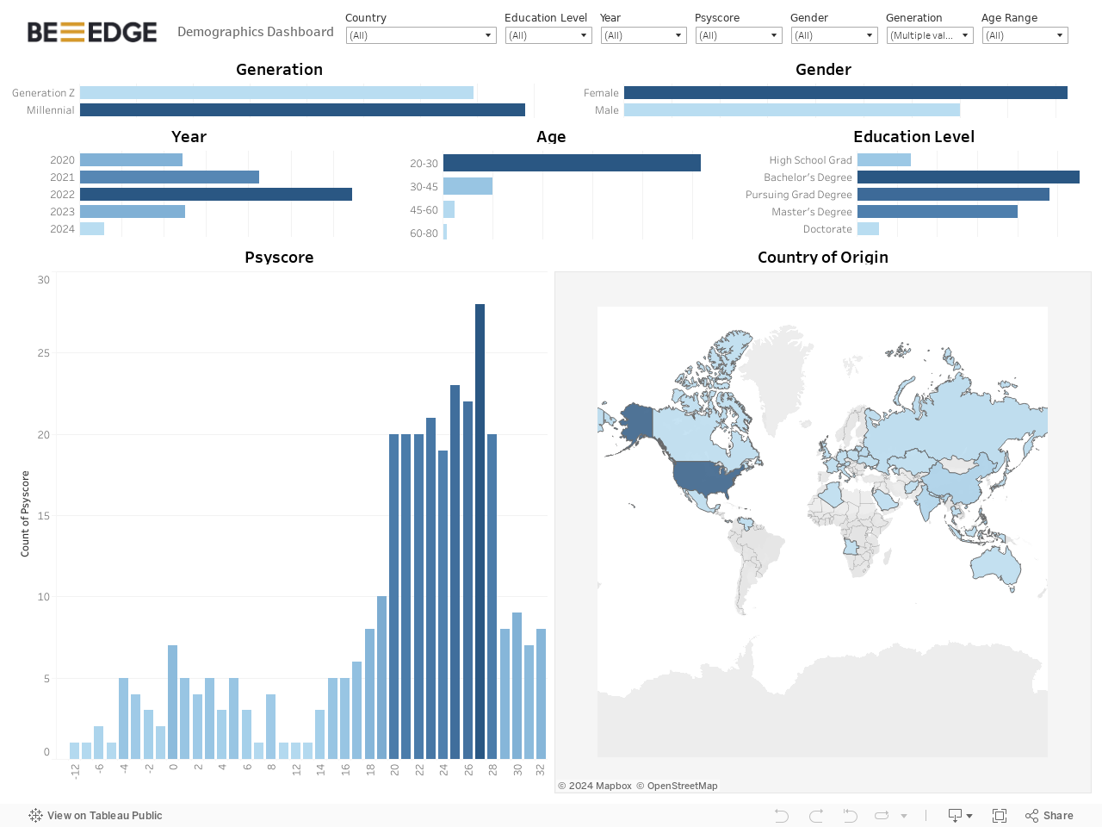Select the 20-30 age bar
The image size is (1102, 827).
tap(572, 163)
